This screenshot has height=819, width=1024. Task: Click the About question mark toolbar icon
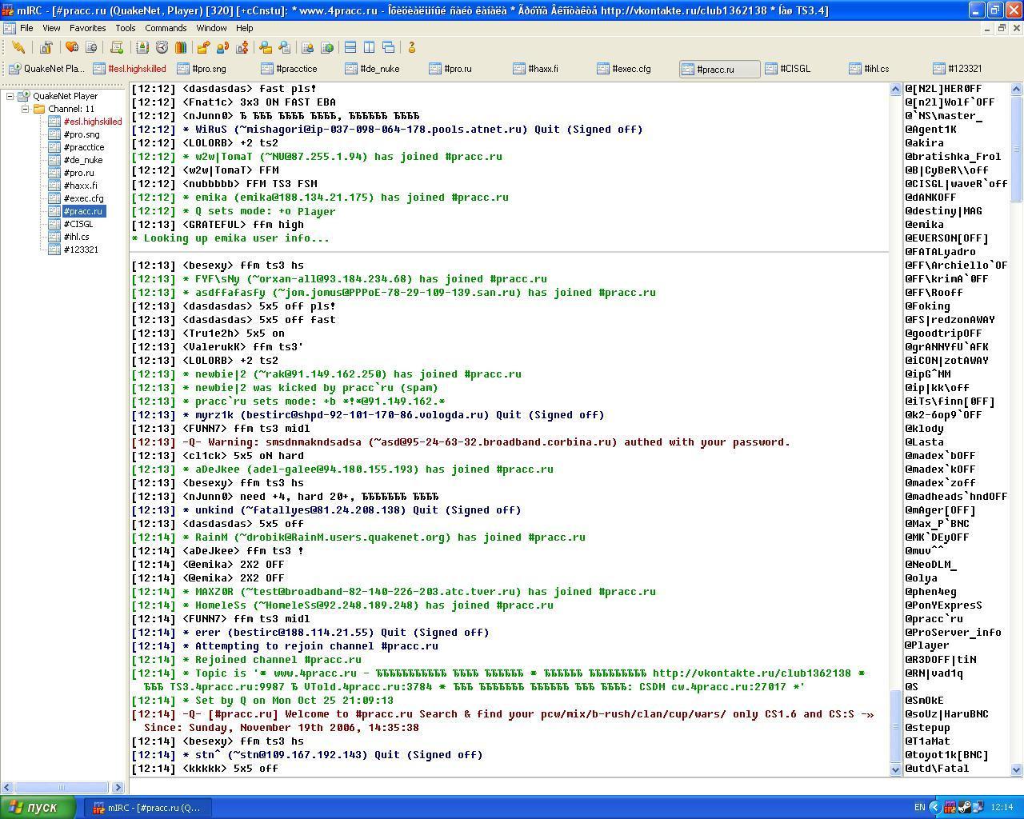point(412,48)
